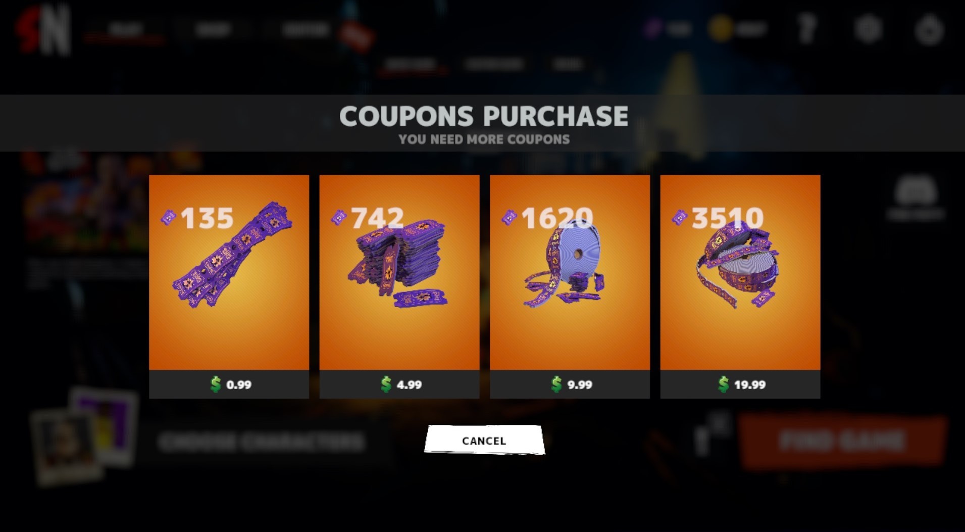Click the ticket icon next to 742
This screenshot has width=965, height=532.
(338, 217)
